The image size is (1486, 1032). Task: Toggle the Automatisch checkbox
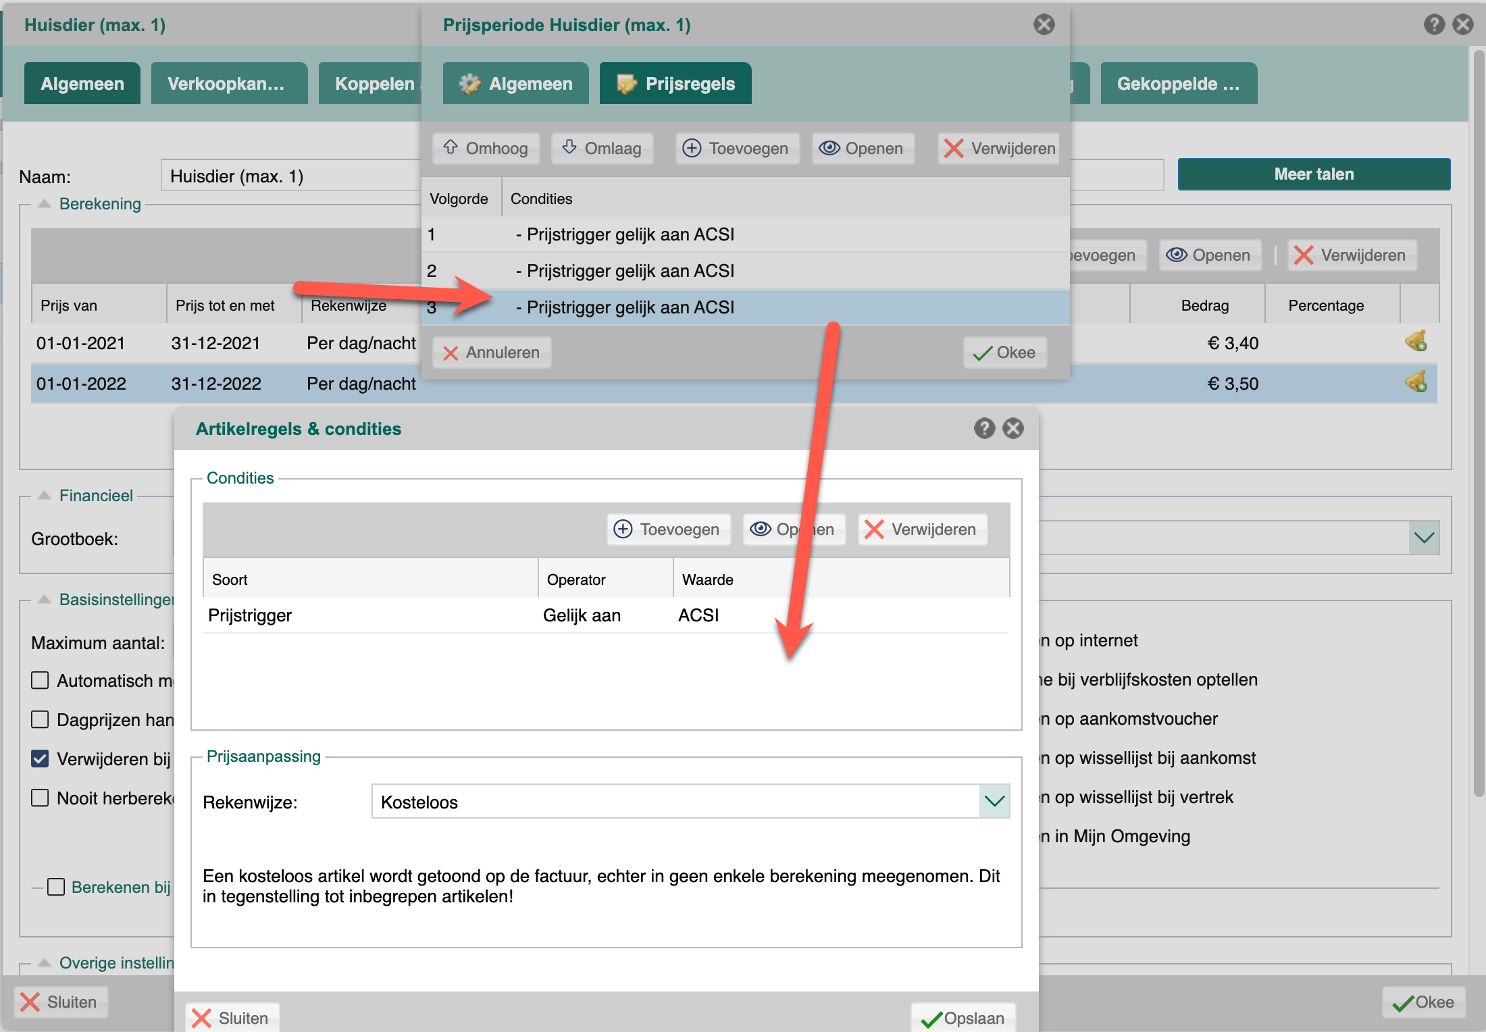(41, 680)
